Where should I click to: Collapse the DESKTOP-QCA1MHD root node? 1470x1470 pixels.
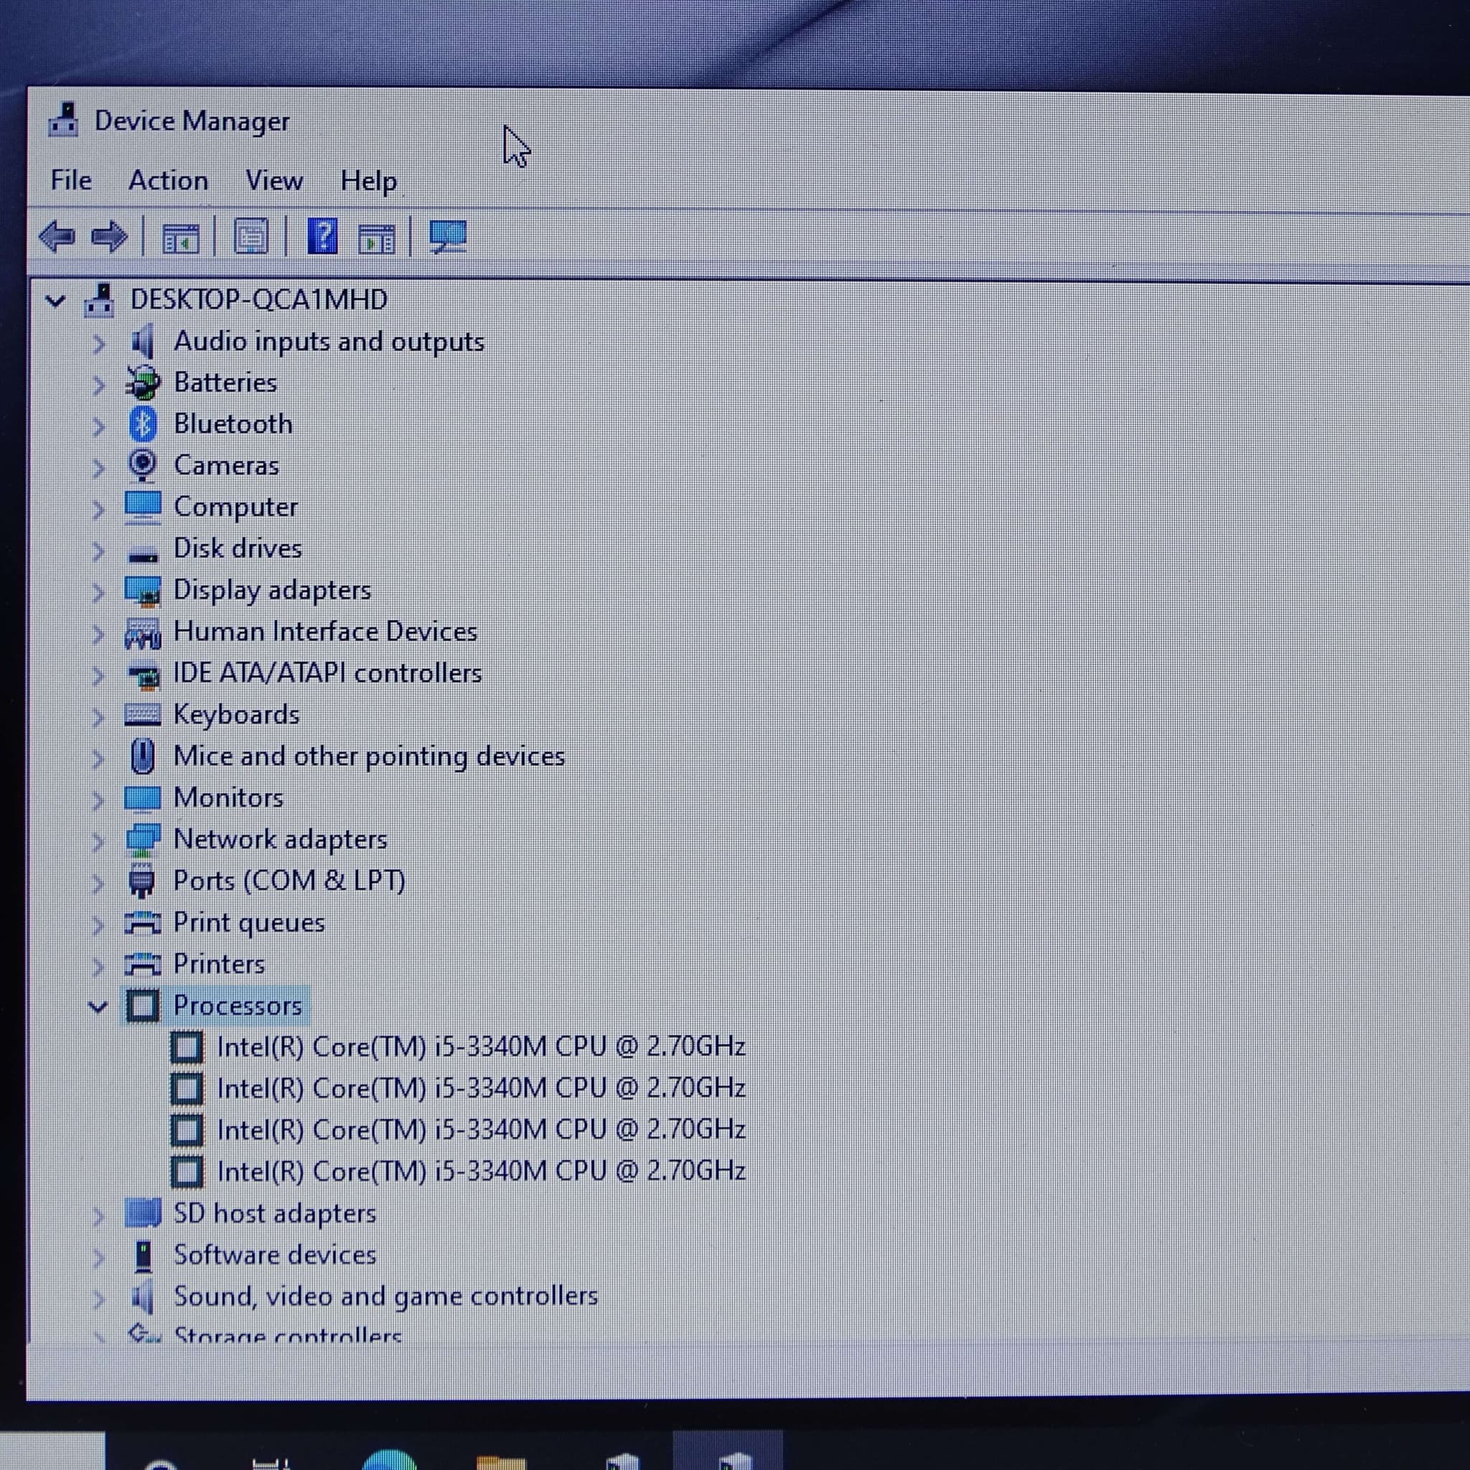55,301
